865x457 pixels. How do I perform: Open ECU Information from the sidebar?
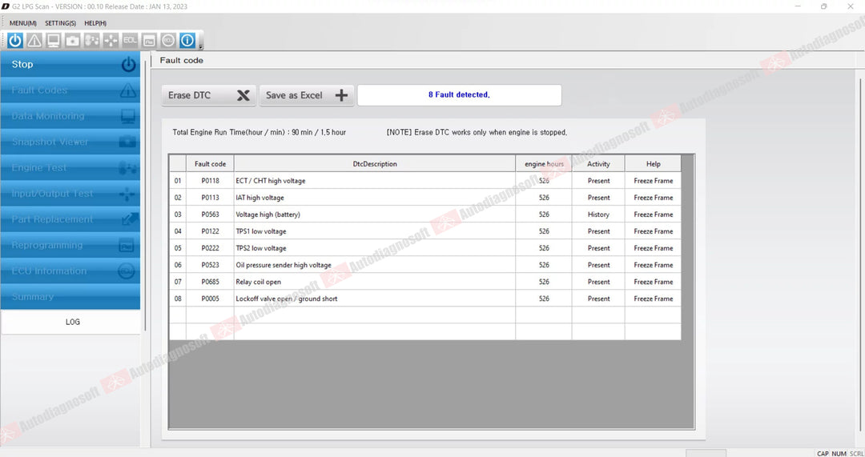(70, 271)
